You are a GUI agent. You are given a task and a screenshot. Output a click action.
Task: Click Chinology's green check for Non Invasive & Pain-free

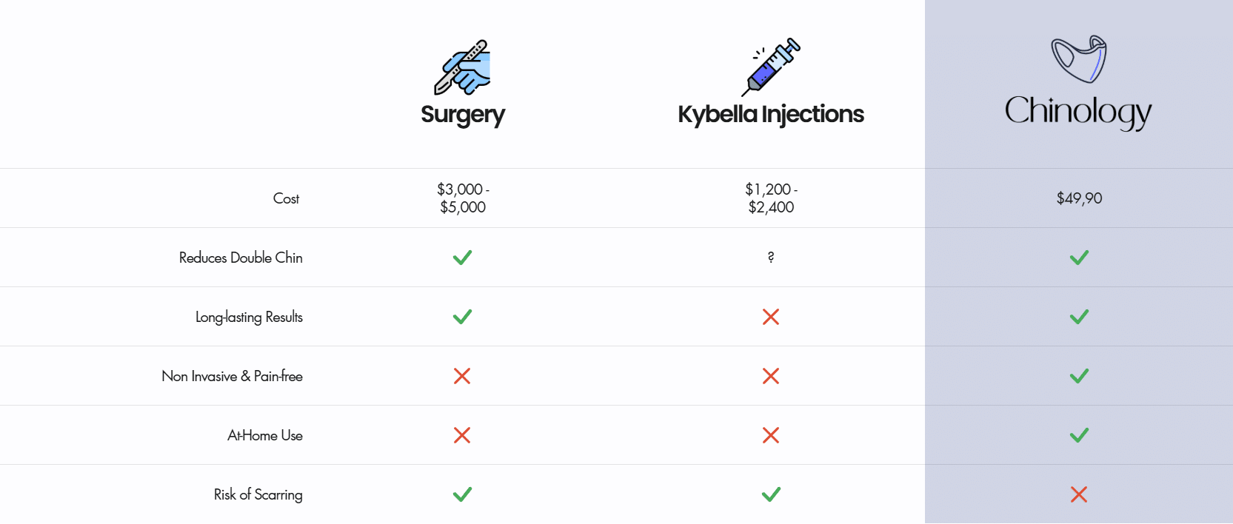coord(1079,376)
